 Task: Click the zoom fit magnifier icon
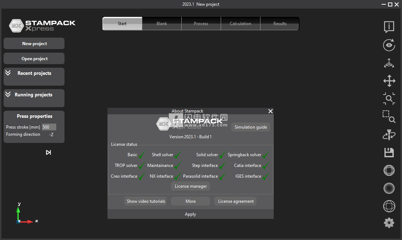coord(389,99)
